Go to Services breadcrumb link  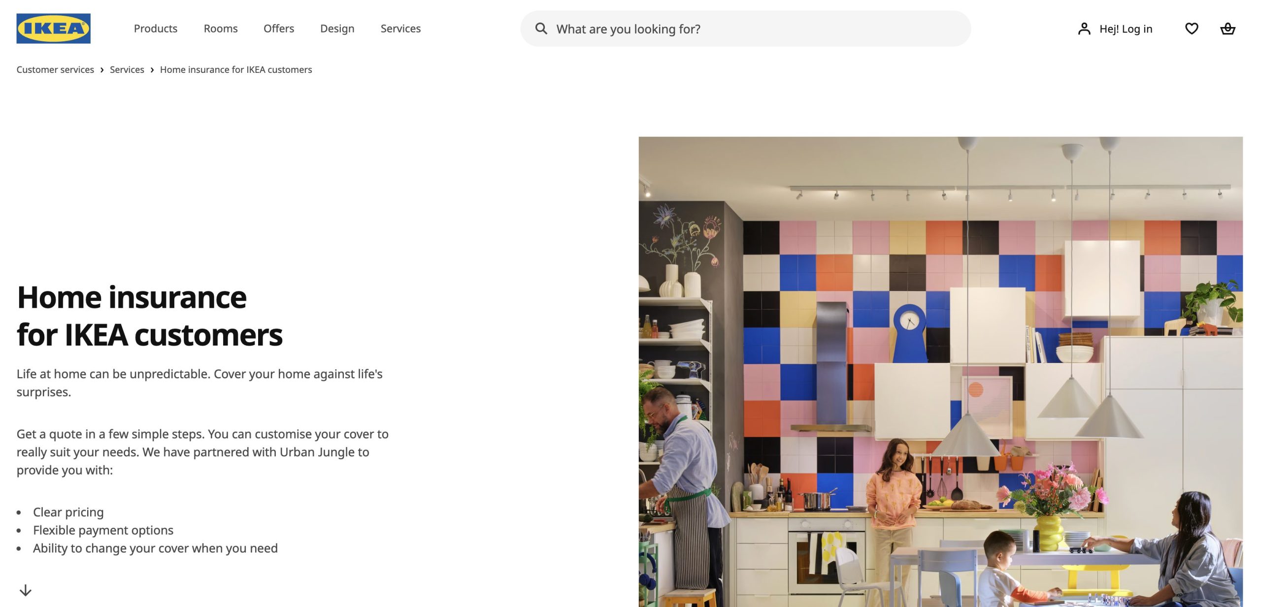coord(127,69)
